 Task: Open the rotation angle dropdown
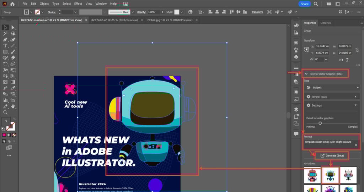326,59
